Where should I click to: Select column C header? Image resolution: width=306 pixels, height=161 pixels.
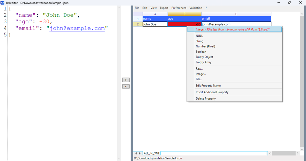tap(236, 14)
